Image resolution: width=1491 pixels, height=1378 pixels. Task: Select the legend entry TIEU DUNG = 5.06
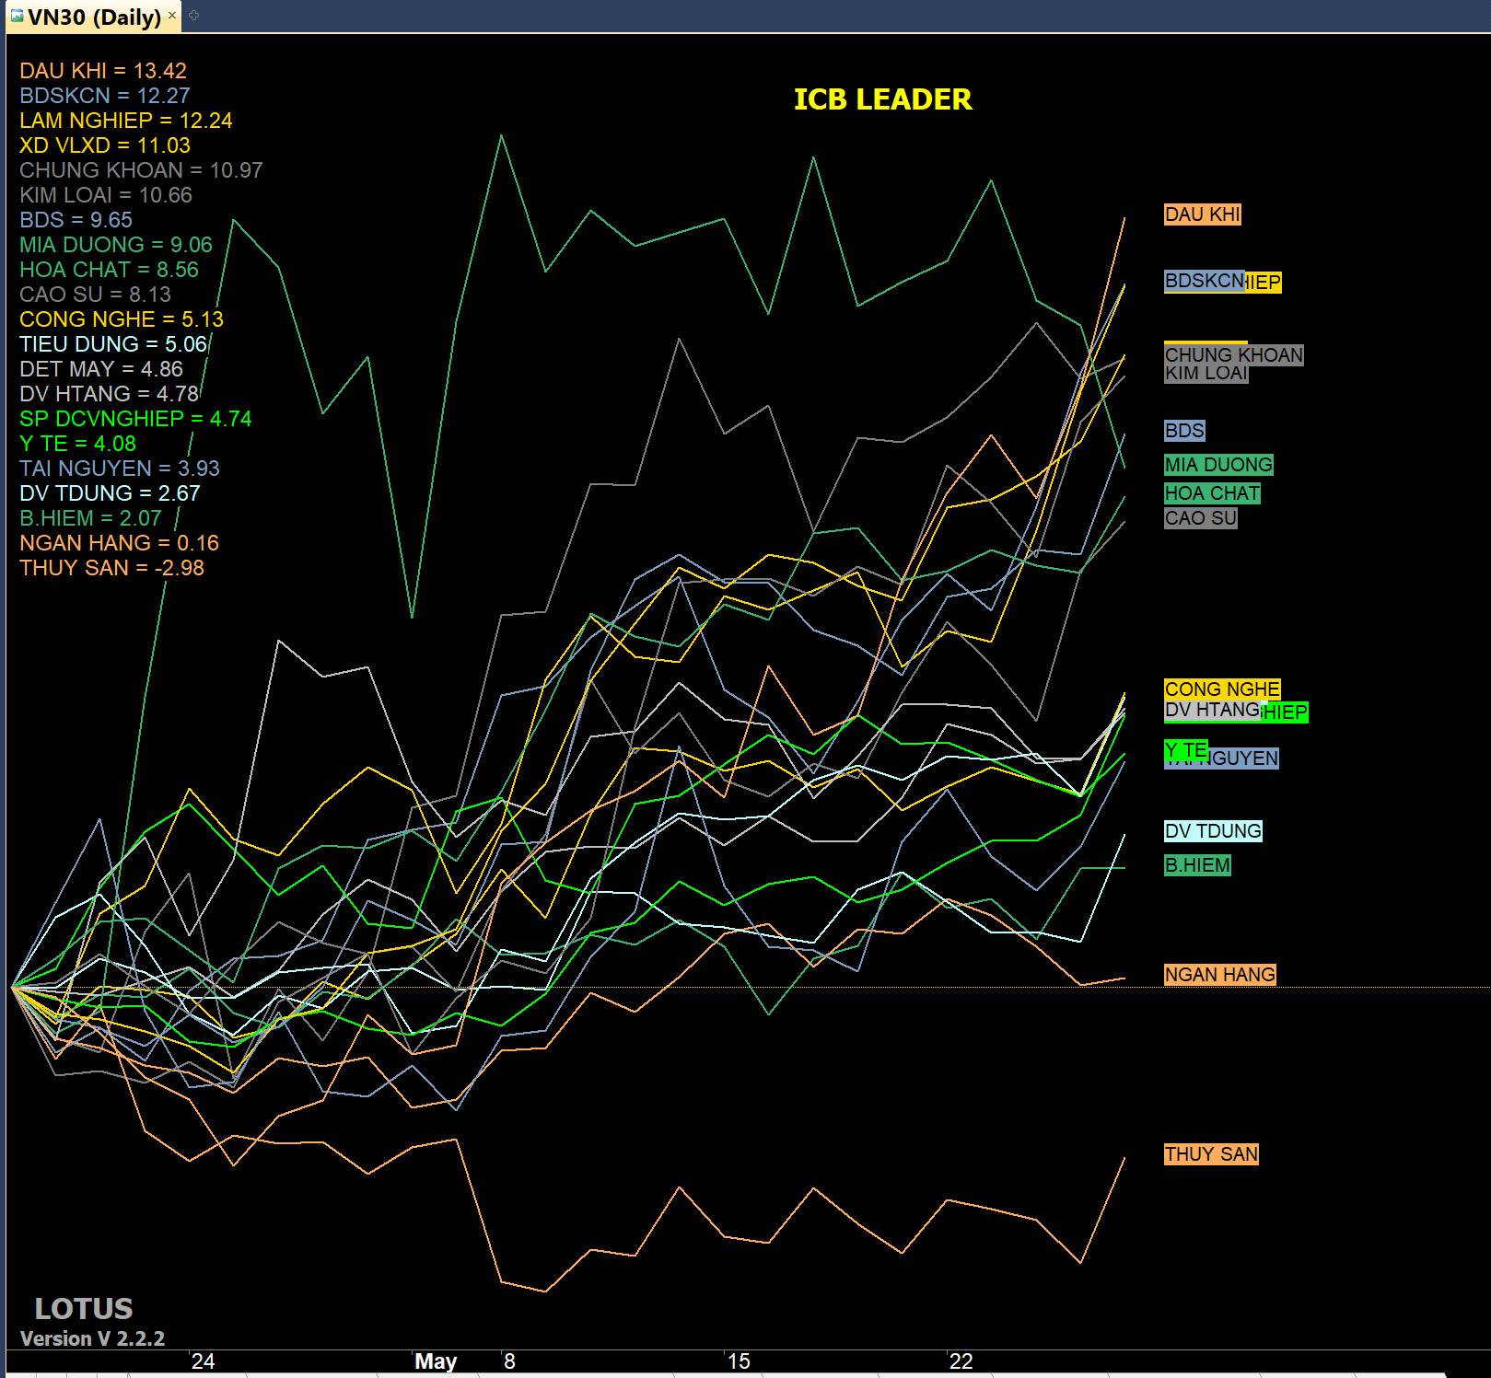pyautogui.click(x=113, y=344)
